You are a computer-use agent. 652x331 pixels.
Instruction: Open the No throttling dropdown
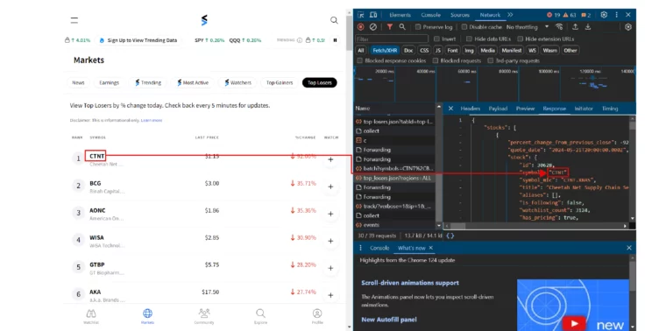point(528,27)
